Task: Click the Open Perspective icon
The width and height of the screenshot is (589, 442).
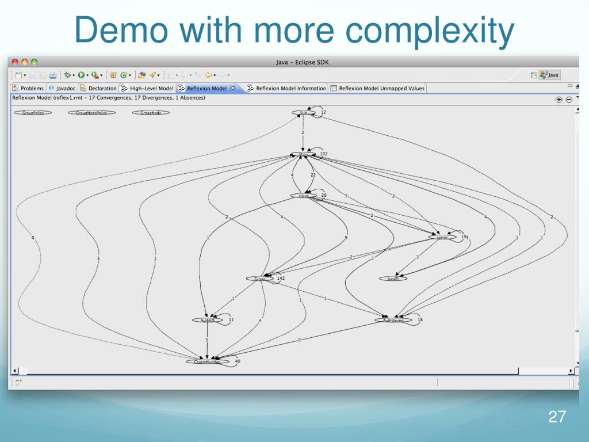Action: (533, 75)
